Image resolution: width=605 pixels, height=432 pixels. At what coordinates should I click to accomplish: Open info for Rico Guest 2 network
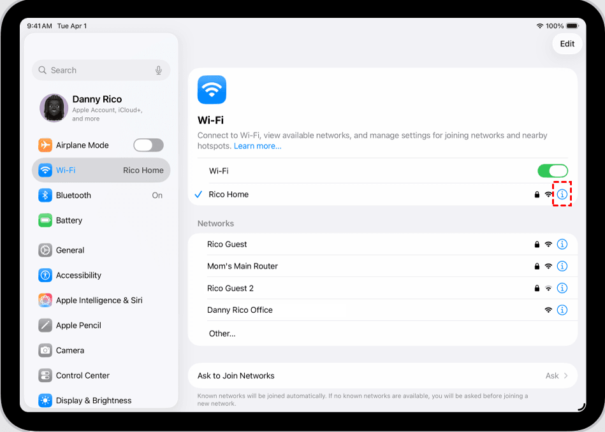[x=562, y=288]
